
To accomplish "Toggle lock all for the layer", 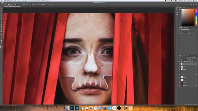I will click(x=187, y=62).
